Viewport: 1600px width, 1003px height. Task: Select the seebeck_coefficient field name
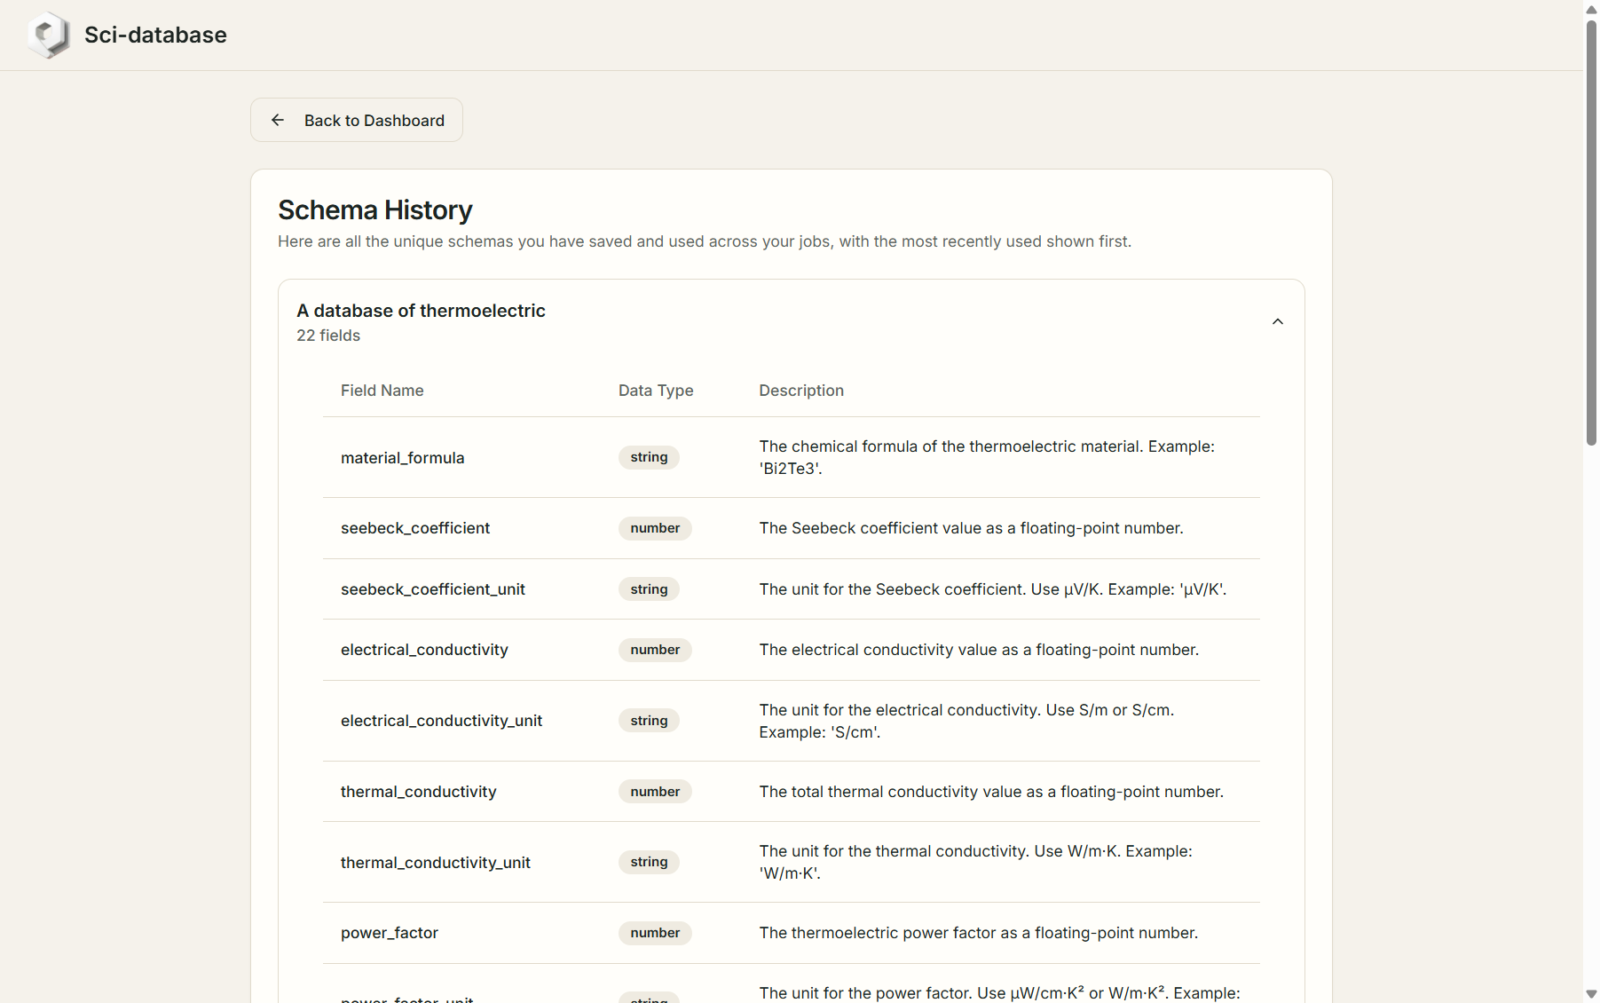pyautogui.click(x=415, y=528)
